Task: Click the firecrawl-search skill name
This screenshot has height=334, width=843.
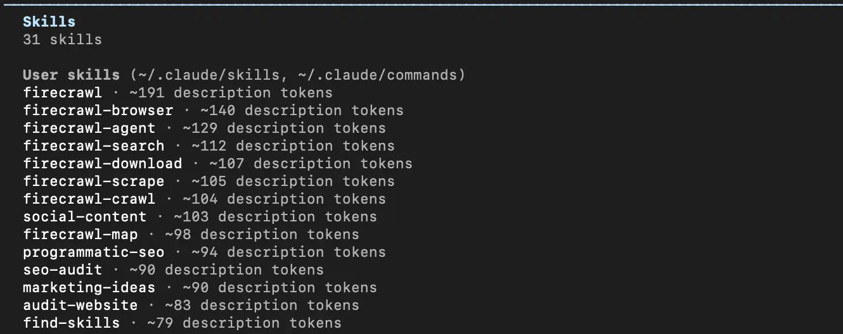Action: click(93, 145)
